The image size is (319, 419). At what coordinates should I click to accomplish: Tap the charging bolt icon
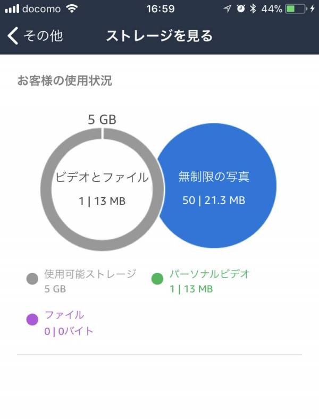(x=312, y=9)
